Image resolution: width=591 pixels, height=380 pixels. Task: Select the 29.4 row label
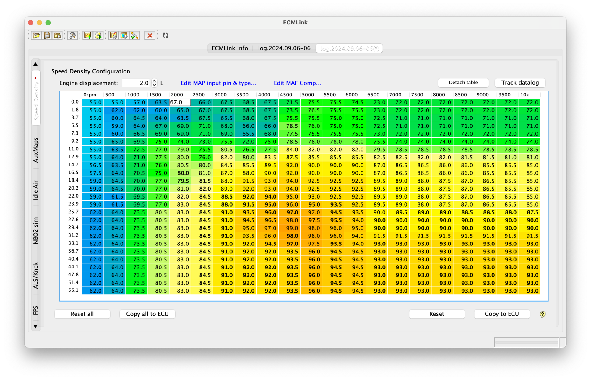[73, 227]
